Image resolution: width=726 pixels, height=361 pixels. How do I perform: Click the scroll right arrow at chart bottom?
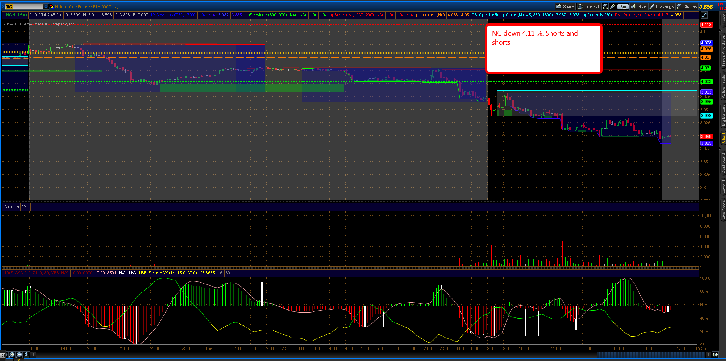[x=708, y=355]
